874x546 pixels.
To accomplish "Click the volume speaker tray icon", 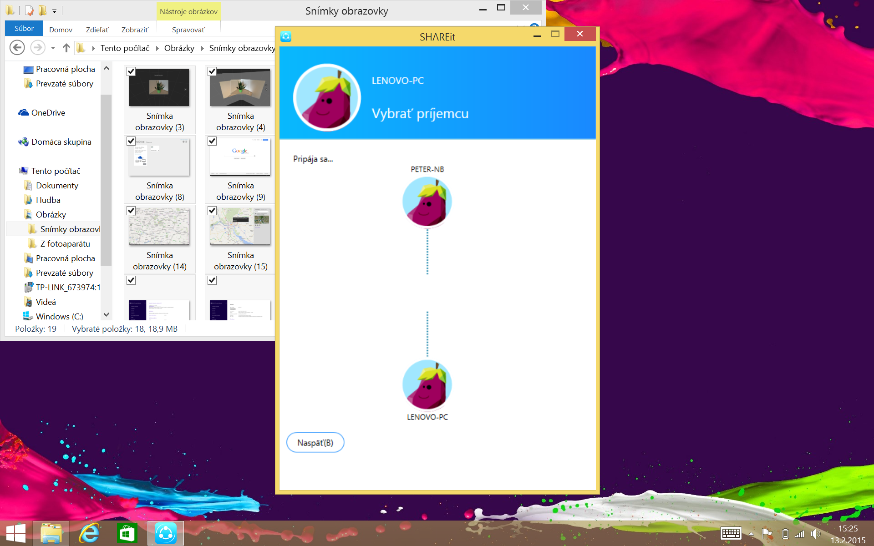I will (x=815, y=534).
